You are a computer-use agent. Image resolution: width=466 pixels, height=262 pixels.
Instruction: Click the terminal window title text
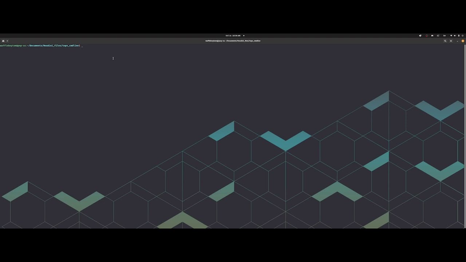click(233, 41)
